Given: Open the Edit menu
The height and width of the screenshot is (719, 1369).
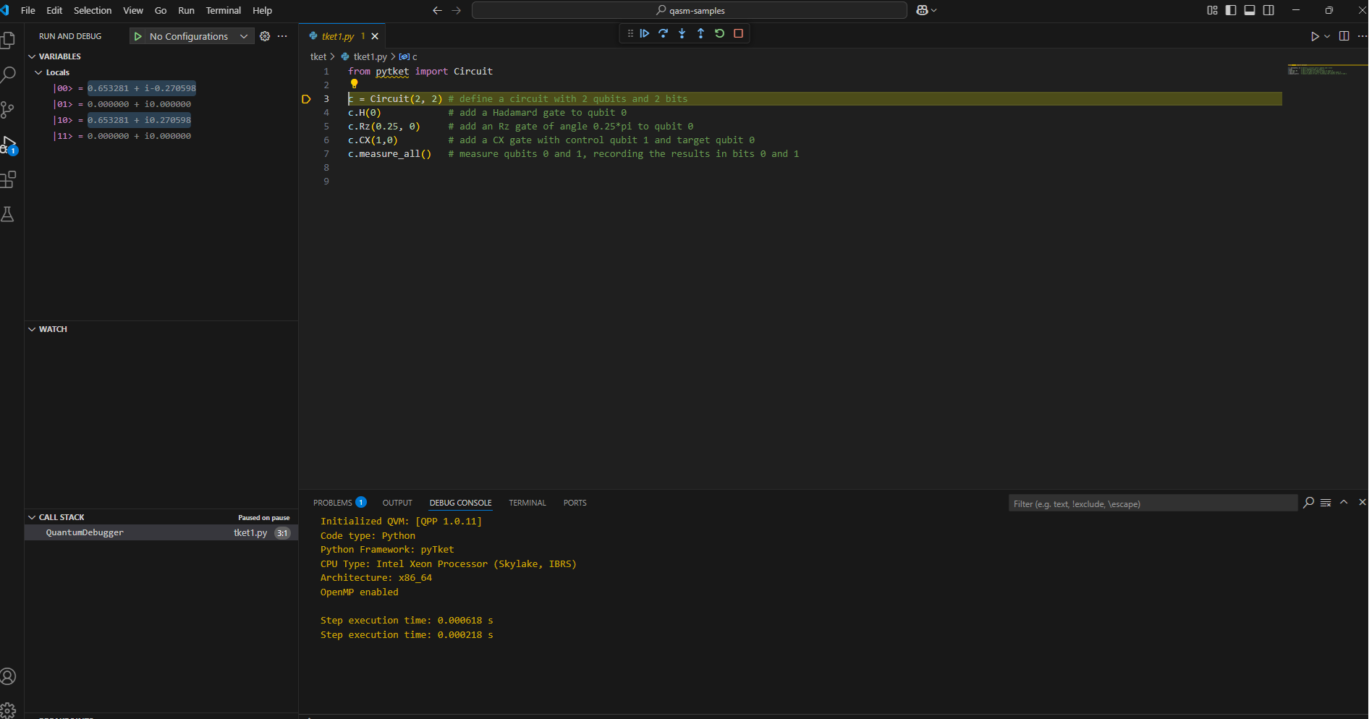Looking at the screenshot, I should click(x=54, y=10).
